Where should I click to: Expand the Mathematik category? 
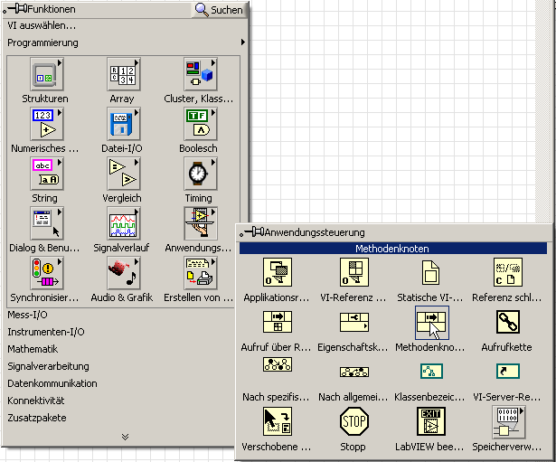[x=33, y=349]
